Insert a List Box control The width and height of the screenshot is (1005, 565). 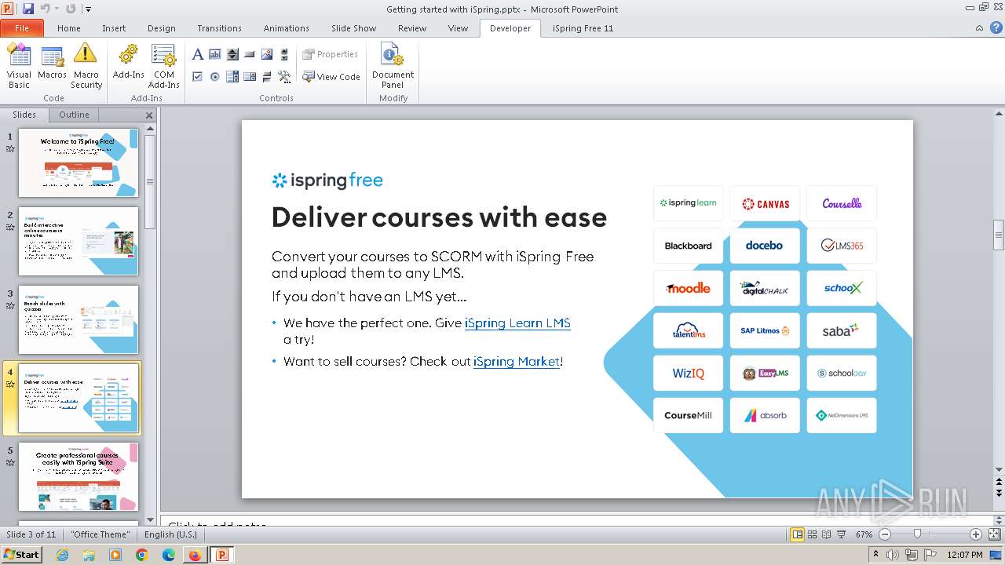click(x=250, y=76)
